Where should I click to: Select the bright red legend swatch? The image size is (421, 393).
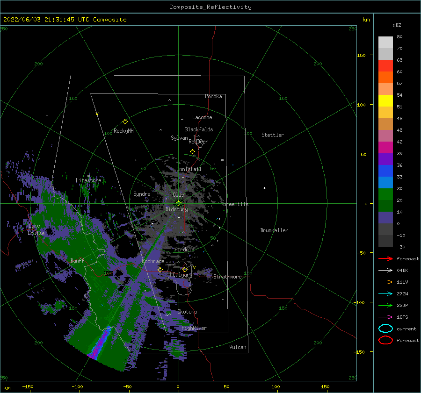tap(385, 65)
